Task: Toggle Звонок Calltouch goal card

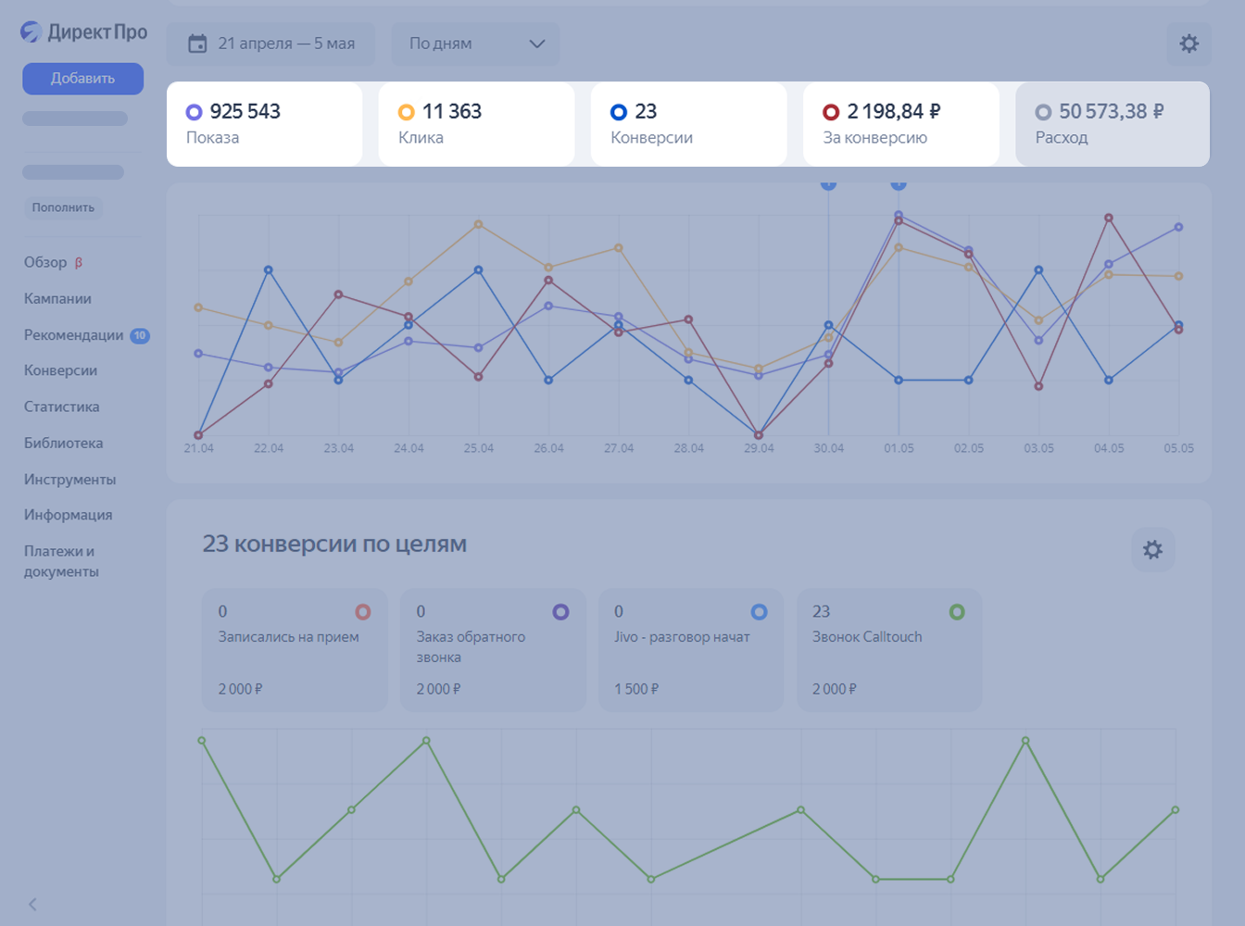Action: [889, 650]
